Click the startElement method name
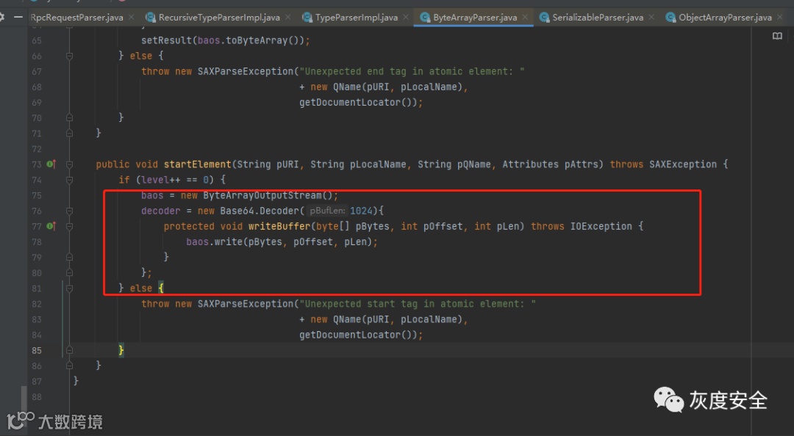This screenshot has width=794, height=436. pos(198,164)
